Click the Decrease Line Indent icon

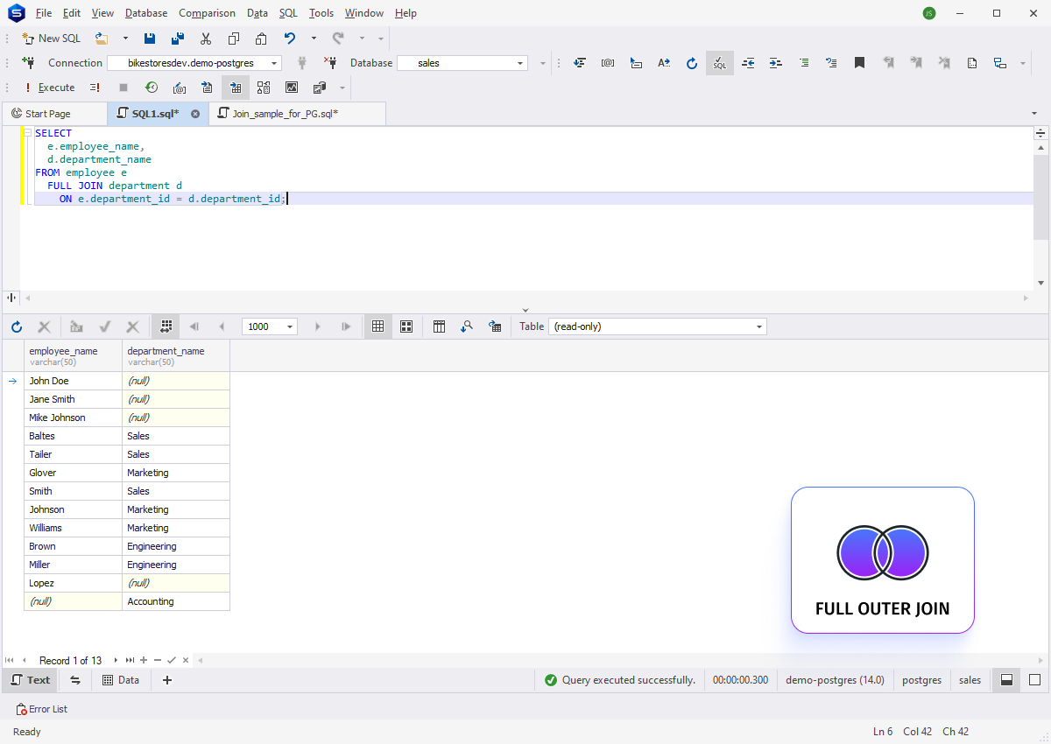click(748, 63)
